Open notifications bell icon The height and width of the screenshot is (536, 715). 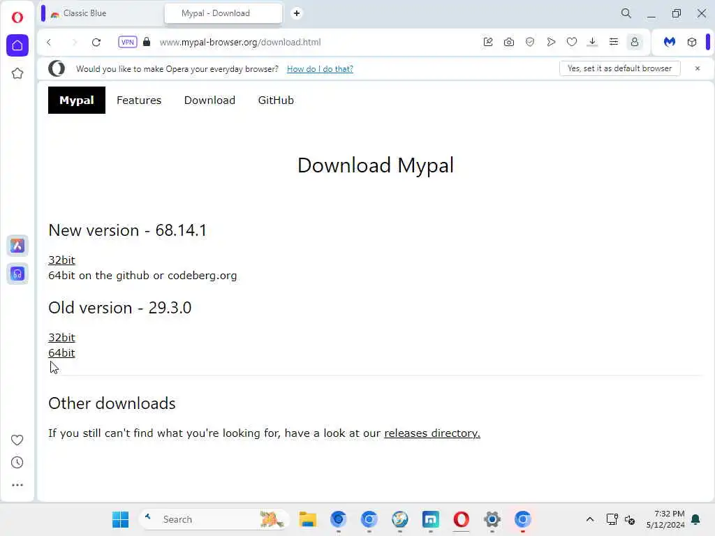[x=696, y=519]
